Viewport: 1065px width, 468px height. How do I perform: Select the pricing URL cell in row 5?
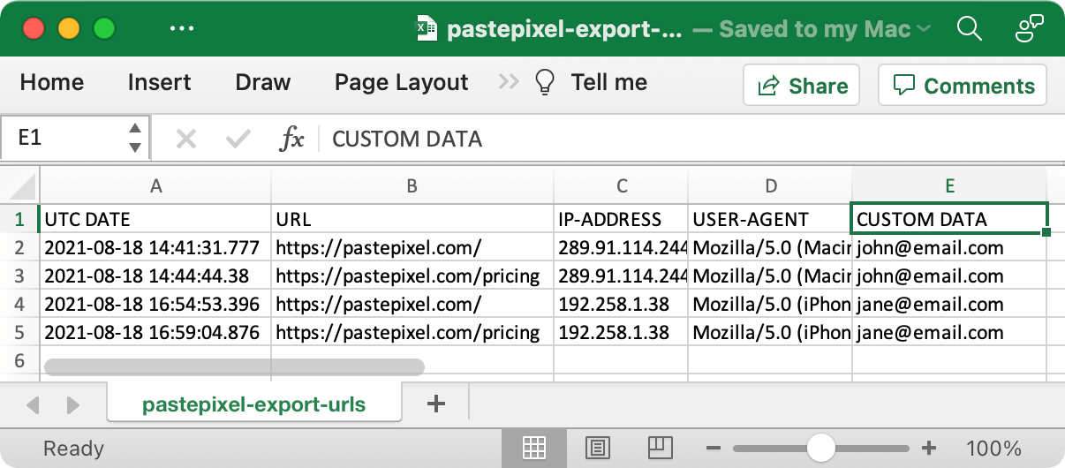coord(412,332)
